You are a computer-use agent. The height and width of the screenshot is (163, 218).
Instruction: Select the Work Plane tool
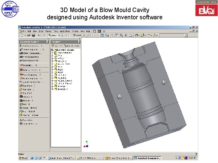27,86
